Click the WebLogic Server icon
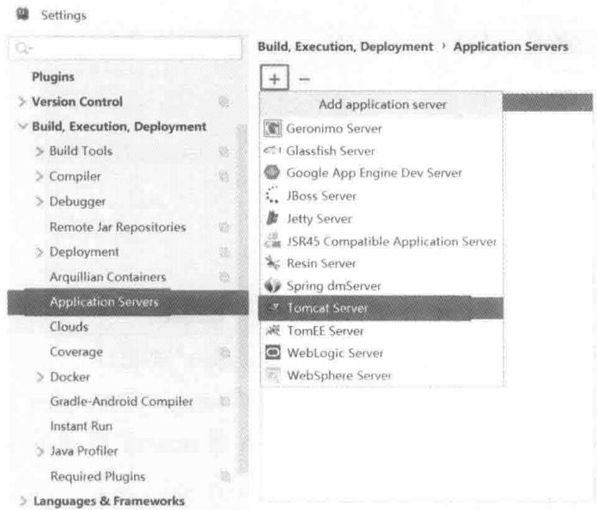 272,353
